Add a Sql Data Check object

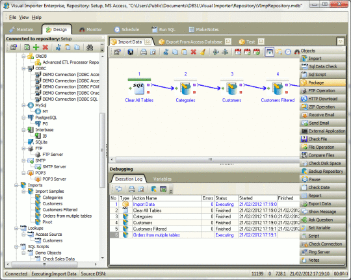pyautogui.click(x=322, y=66)
